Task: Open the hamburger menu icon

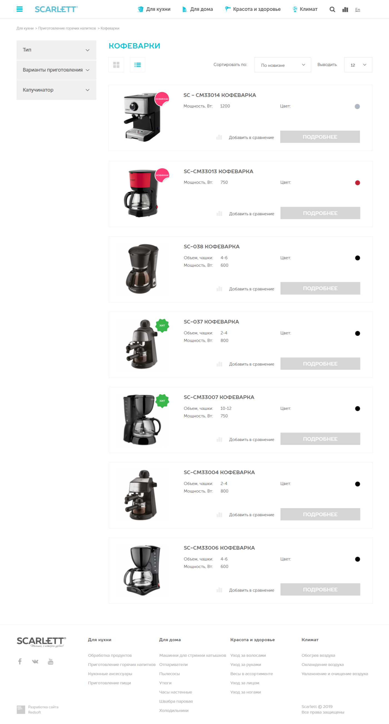Action: click(20, 9)
